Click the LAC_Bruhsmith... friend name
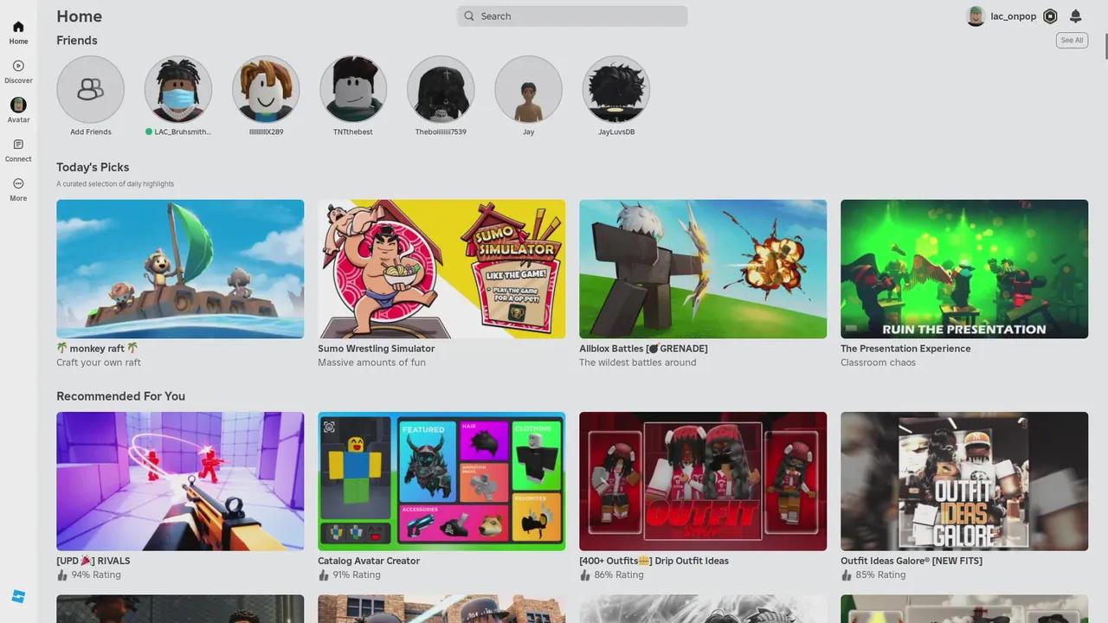Screen dimensions: 1108x623 coord(183,132)
